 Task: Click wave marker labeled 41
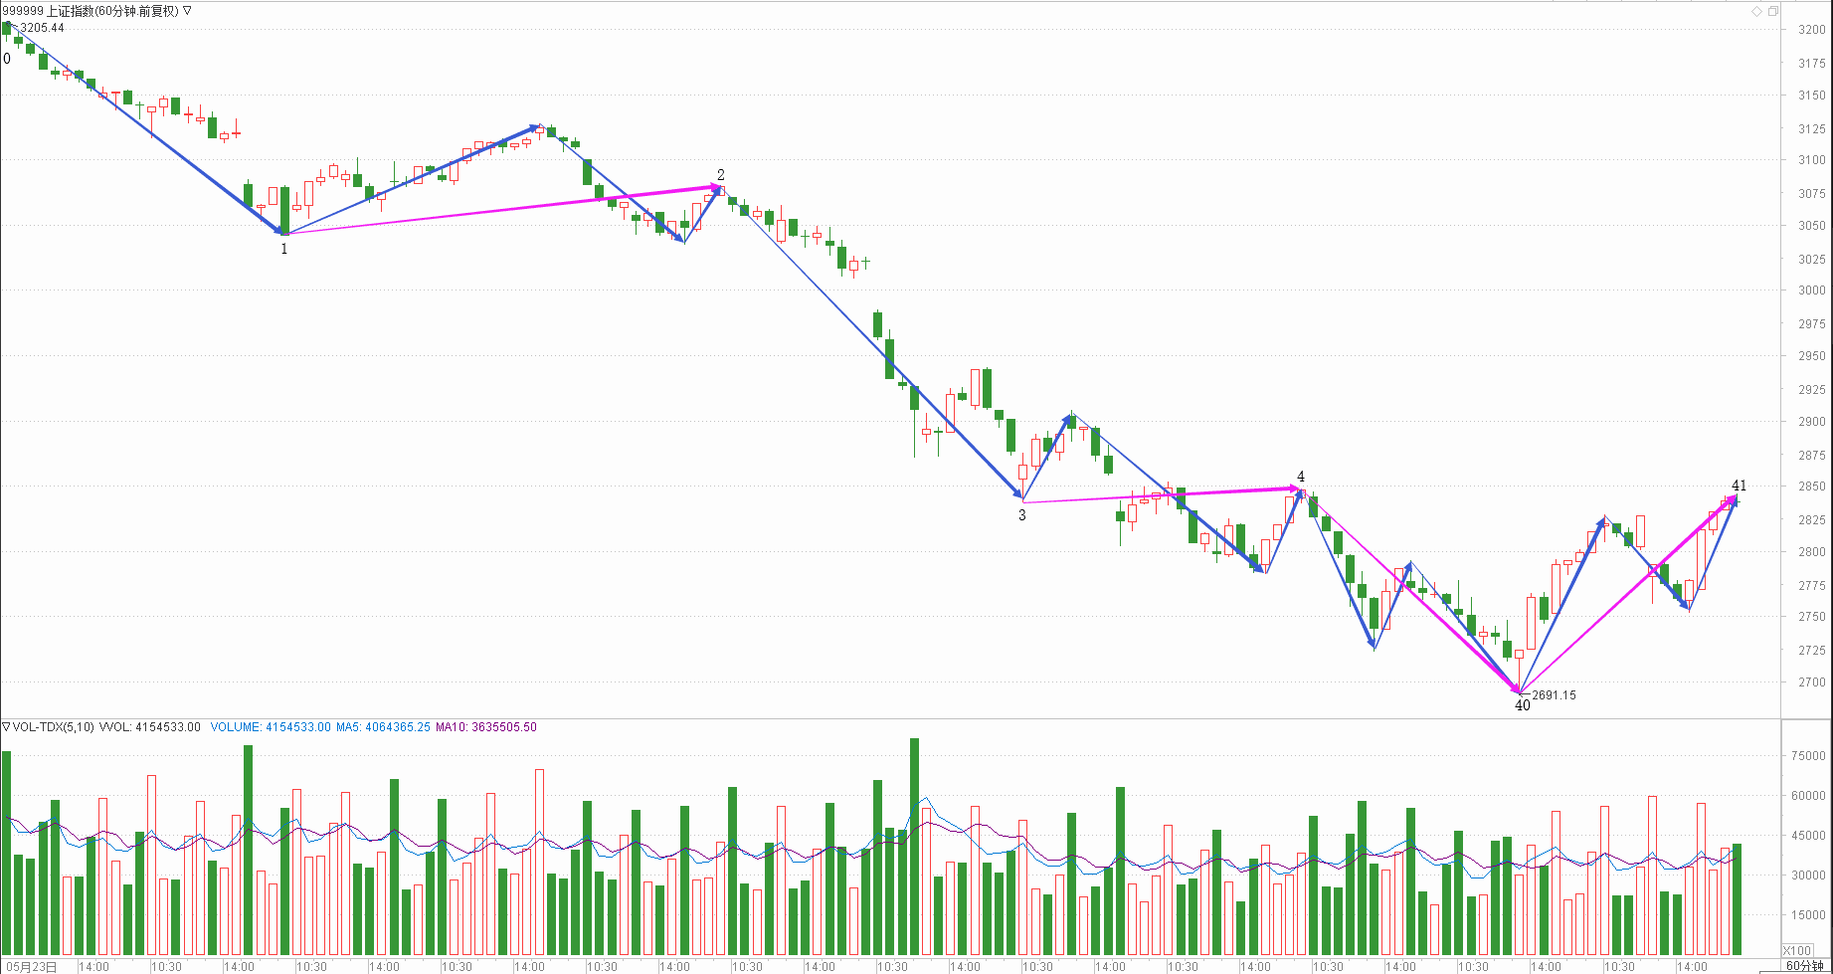pos(1739,486)
